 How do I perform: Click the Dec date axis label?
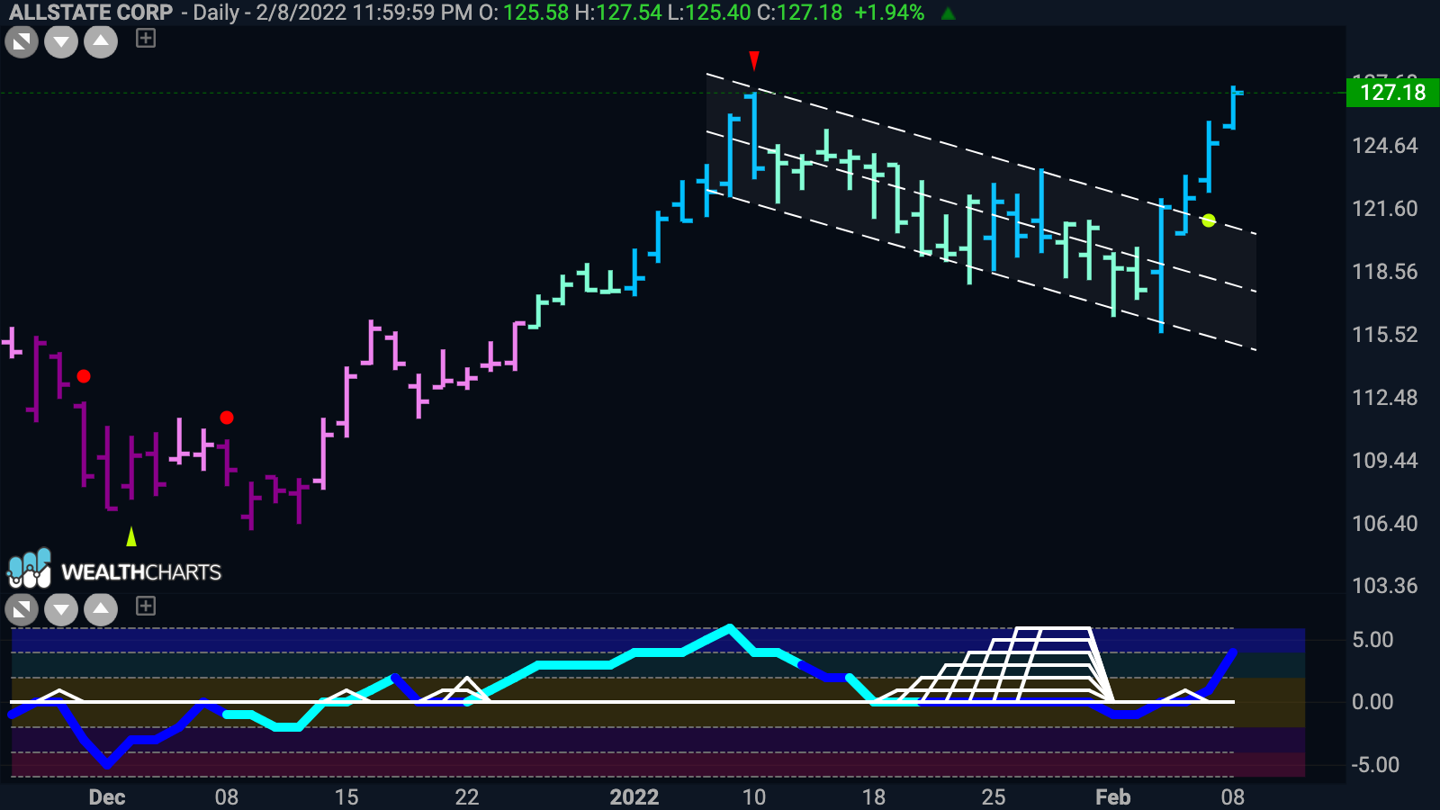coord(107,797)
